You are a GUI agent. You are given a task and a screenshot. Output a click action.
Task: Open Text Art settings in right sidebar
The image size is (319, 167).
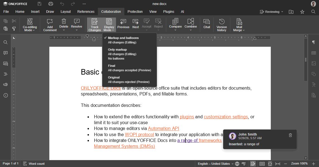(313, 85)
